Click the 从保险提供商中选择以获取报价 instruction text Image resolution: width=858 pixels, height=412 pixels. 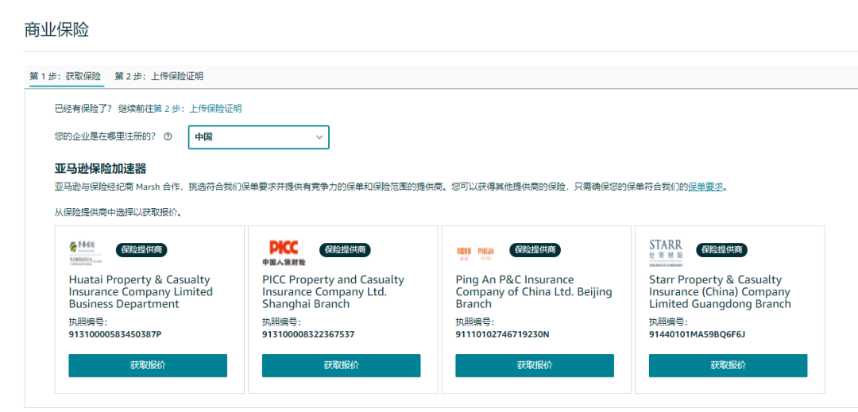(118, 213)
